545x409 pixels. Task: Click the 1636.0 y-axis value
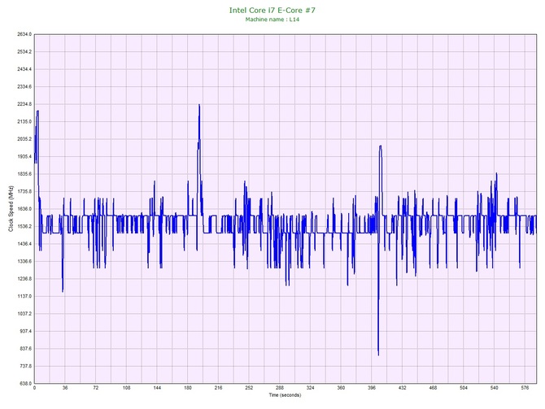click(24, 209)
